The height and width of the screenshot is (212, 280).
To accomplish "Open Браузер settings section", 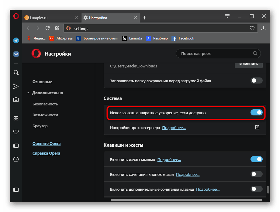I will (40, 126).
